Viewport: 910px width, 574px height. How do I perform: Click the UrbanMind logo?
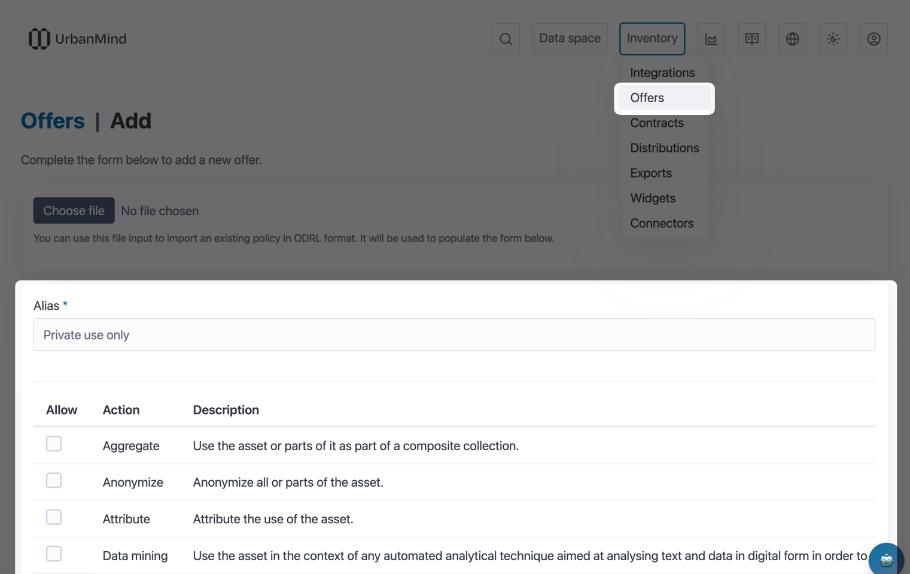pos(78,39)
